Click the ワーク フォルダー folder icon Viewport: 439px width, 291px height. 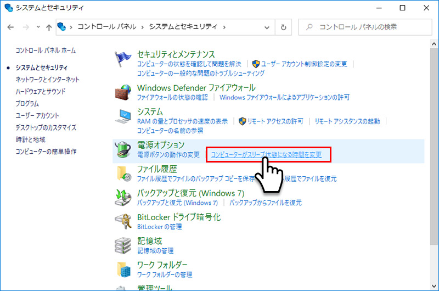(x=123, y=270)
